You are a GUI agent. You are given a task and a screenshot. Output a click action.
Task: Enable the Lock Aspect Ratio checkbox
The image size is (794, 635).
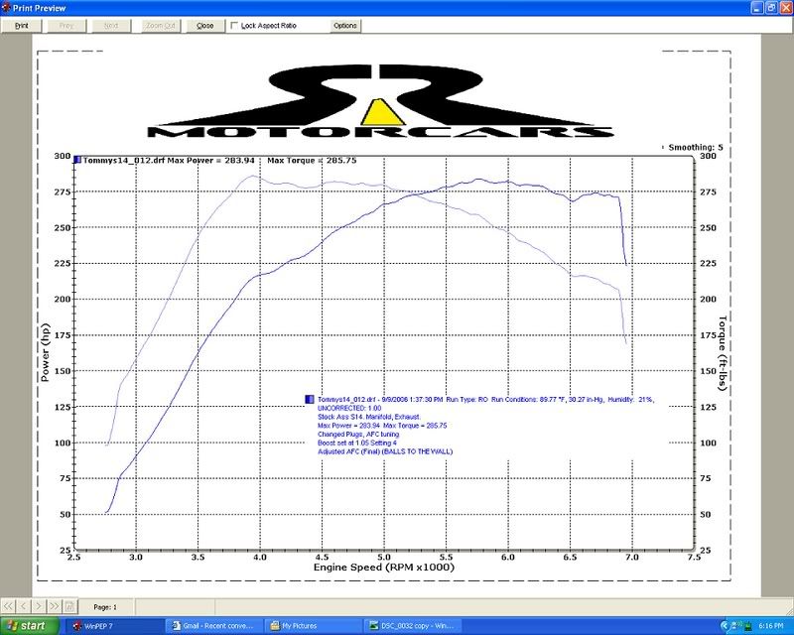click(234, 26)
